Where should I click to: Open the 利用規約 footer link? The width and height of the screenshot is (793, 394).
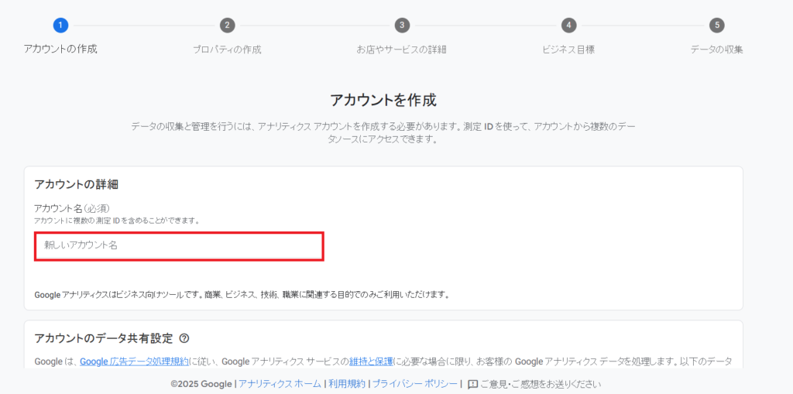coord(346,384)
